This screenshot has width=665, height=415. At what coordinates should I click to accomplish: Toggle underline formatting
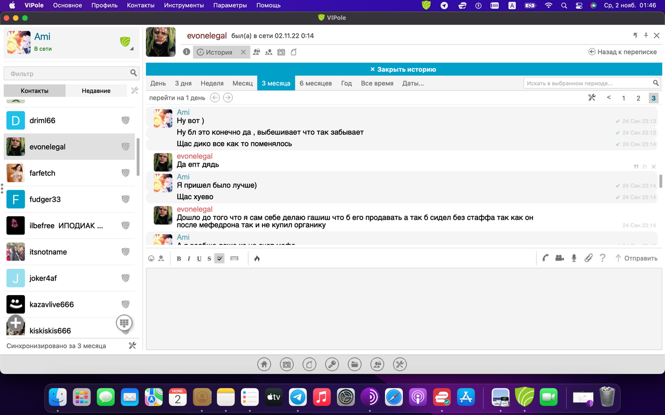tap(199, 258)
